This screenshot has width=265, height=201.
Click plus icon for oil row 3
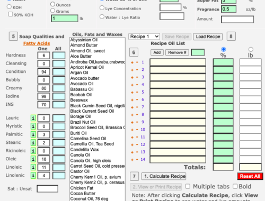(x=132, y=77)
